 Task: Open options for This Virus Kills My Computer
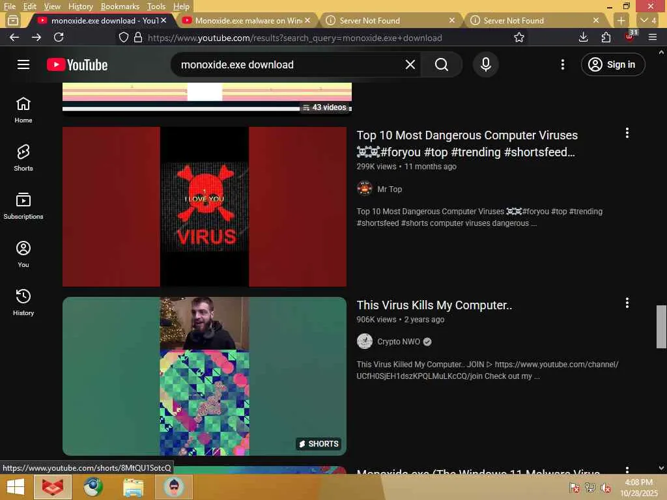(627, 303)
